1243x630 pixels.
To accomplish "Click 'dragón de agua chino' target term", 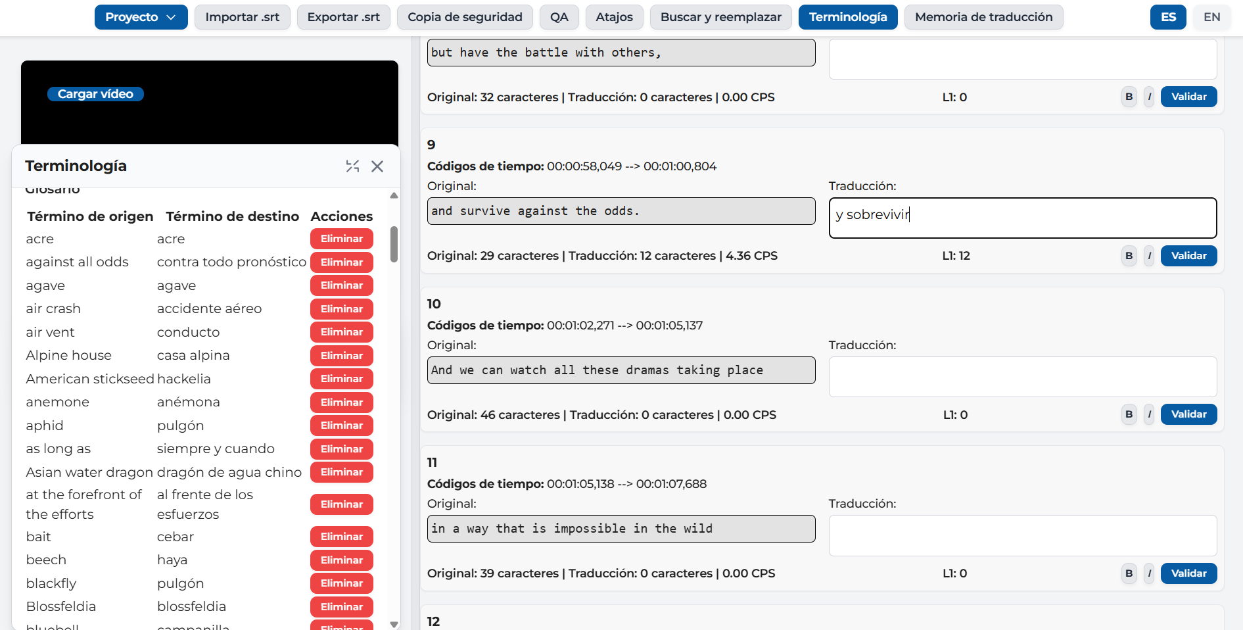I will coord(229,472).
